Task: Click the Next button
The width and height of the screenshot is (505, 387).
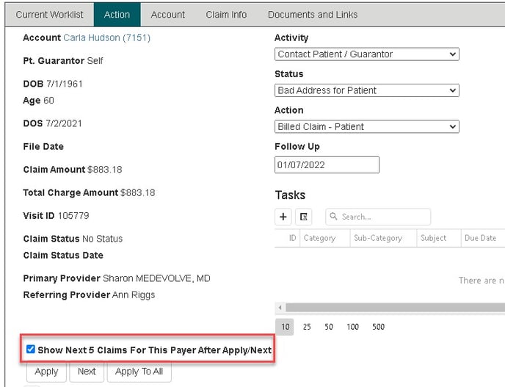Action: [x=87, y=372]
